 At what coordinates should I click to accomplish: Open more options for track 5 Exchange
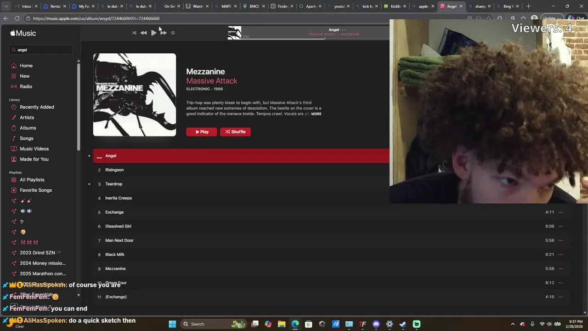[560, 212]
